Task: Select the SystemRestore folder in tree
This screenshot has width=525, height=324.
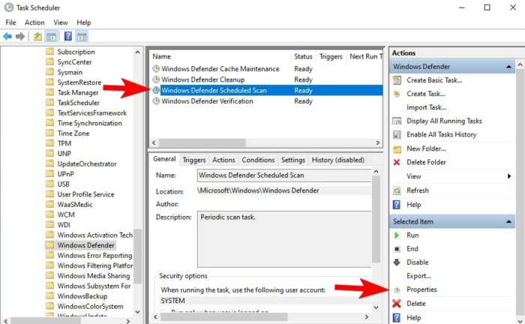Action: click(x=79, y=82)
